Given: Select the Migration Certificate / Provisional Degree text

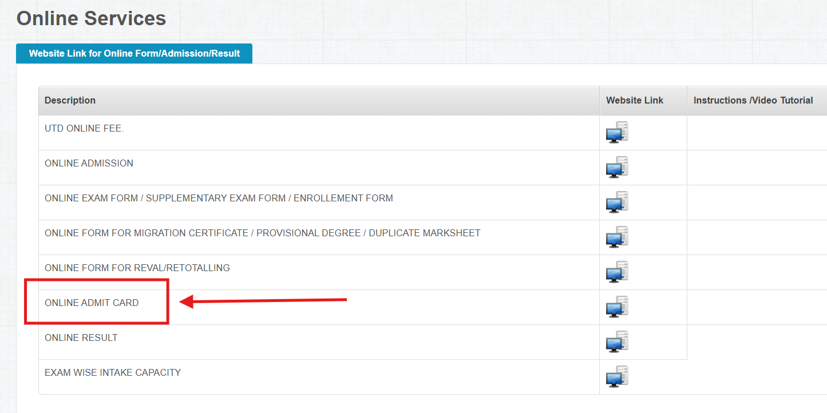Looking at the screenshot, I should coord(262,233).
